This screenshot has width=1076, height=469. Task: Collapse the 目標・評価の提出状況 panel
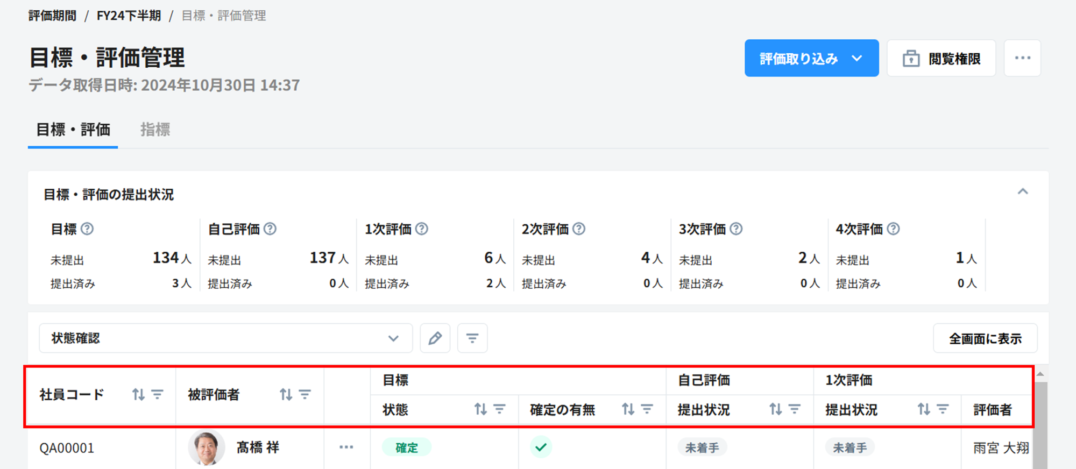point(1023,191)
